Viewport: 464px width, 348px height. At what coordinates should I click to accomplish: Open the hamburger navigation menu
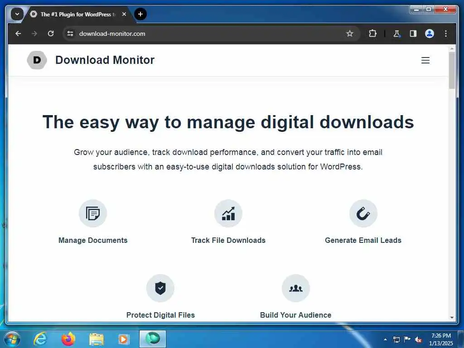425,60
